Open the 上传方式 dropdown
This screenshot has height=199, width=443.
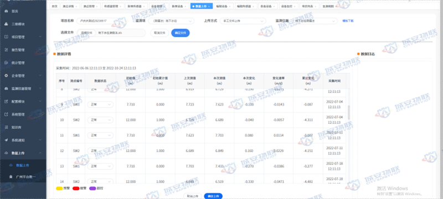pos(243,21)
